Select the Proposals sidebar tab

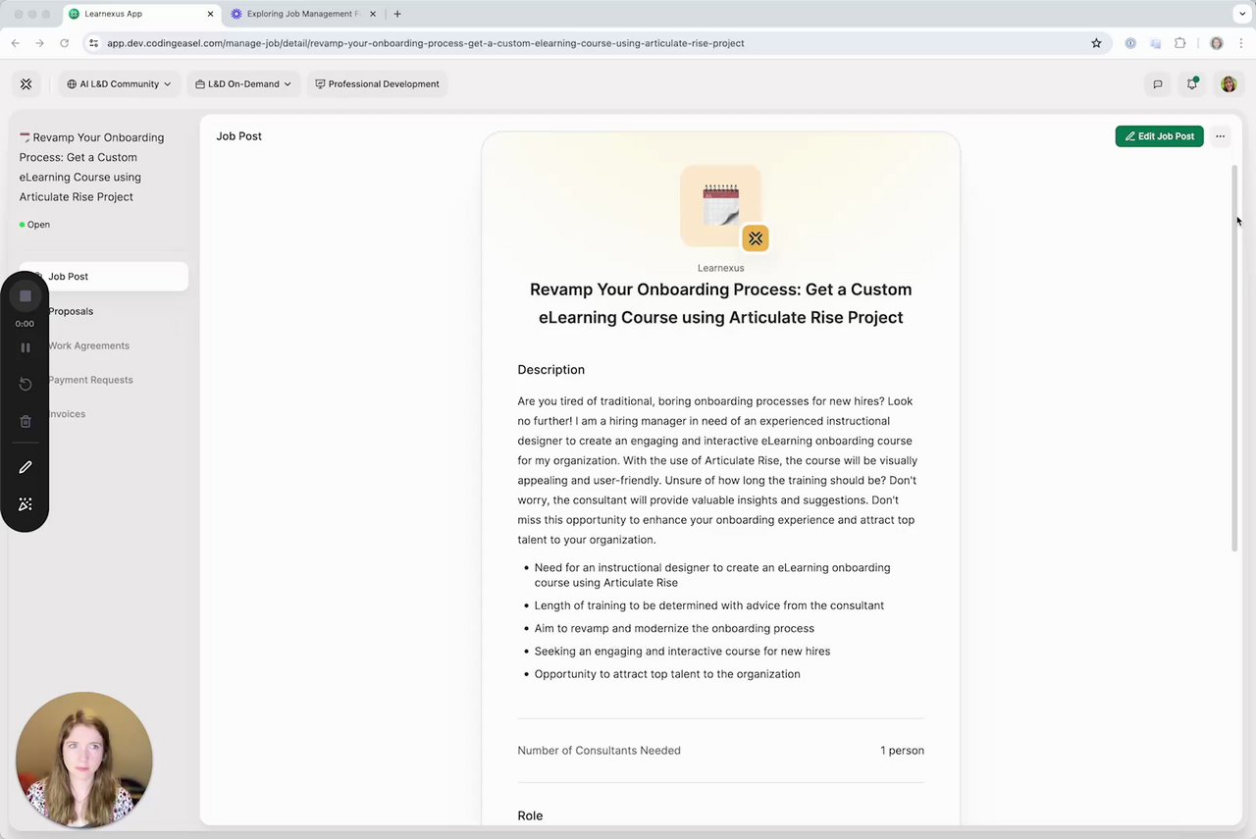click(x=71, y=311)
